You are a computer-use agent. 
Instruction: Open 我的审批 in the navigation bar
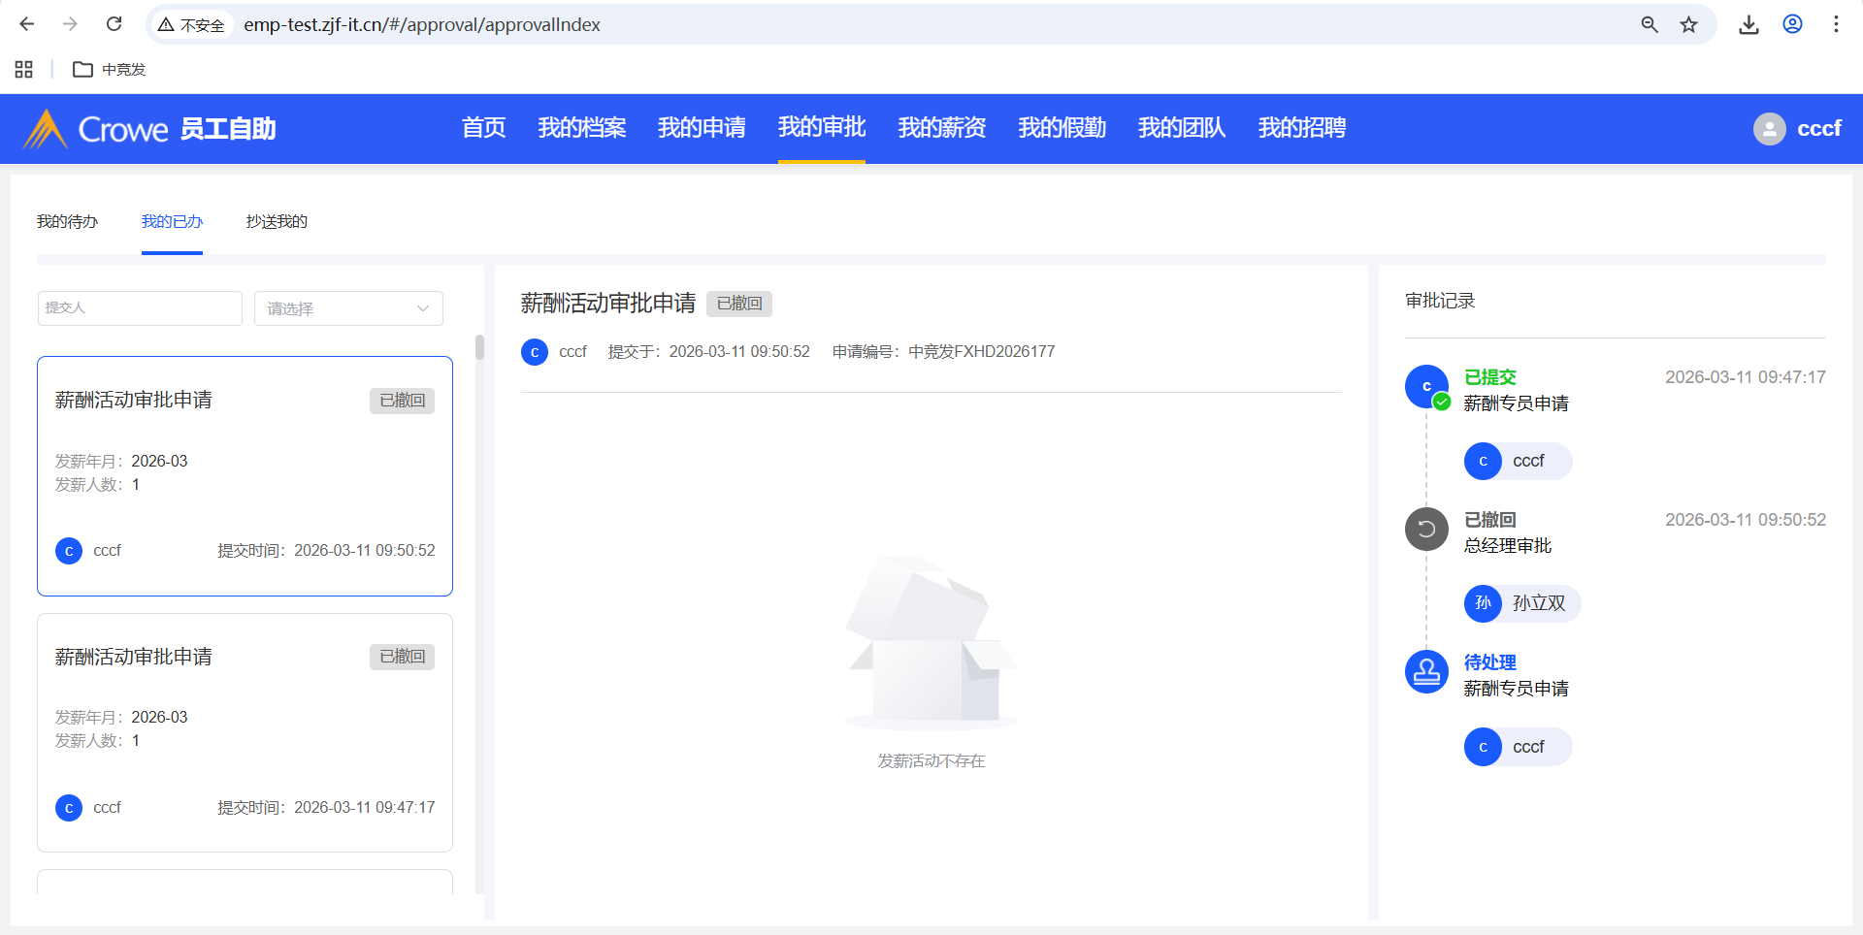coord(822,127)
